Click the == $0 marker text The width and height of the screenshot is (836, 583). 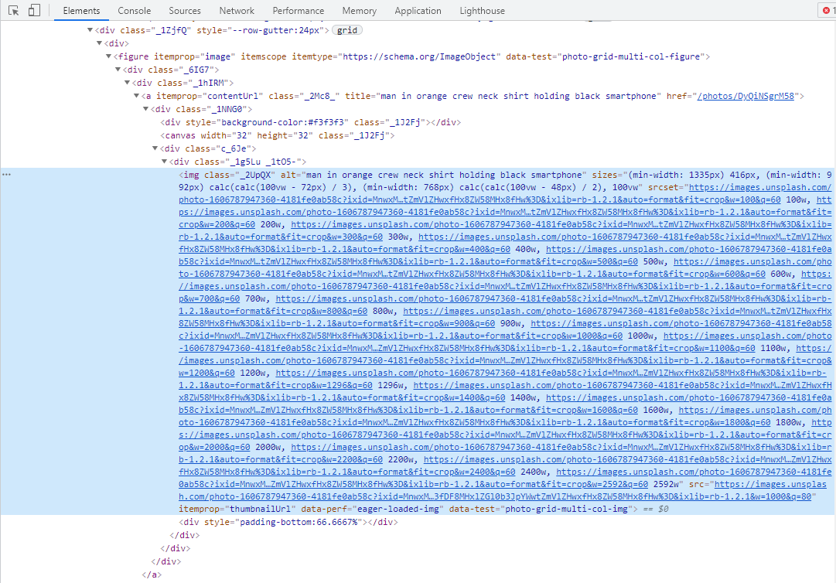(x=657, y=509)
